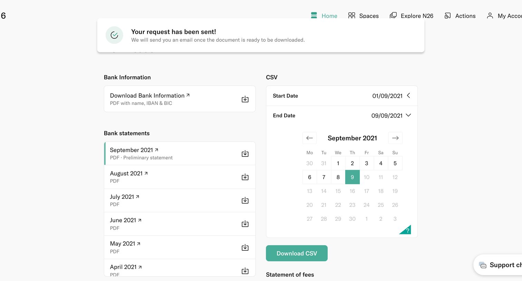Screen dimensions: 522x281
Task: Select September 3 in calendar
Action: click(x=367, y=163)
